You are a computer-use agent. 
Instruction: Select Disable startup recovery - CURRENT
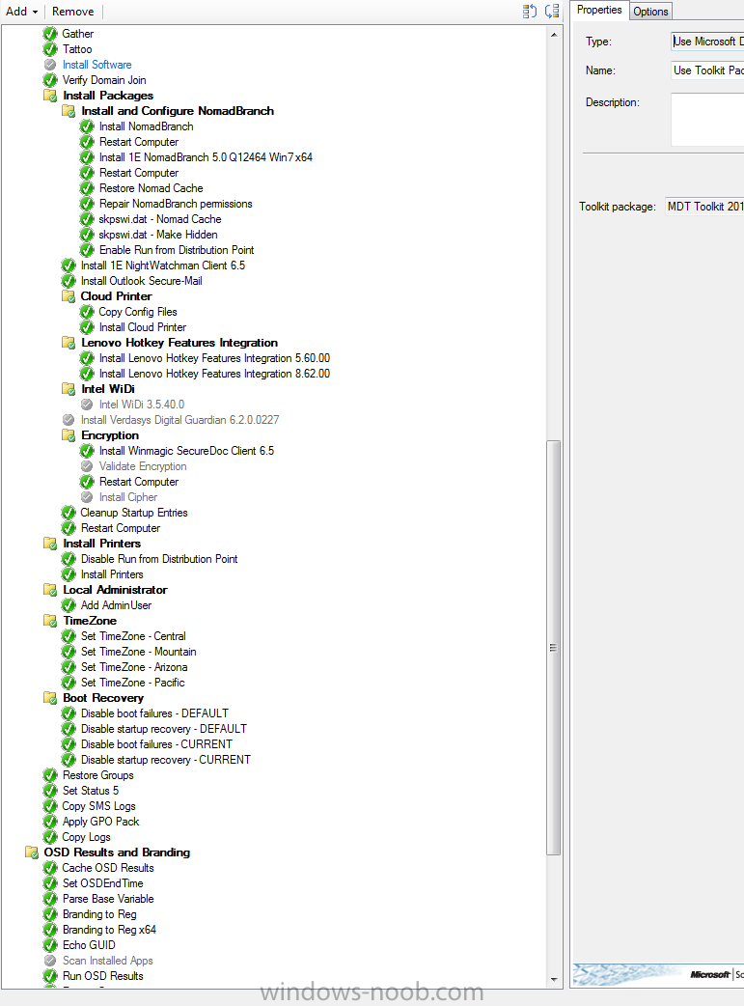(165, 760)
